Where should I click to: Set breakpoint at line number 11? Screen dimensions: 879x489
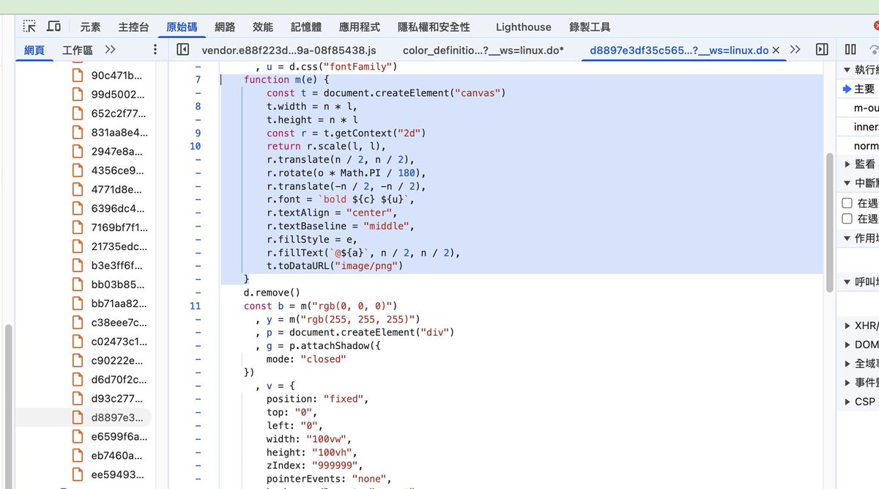click(195, 306)
